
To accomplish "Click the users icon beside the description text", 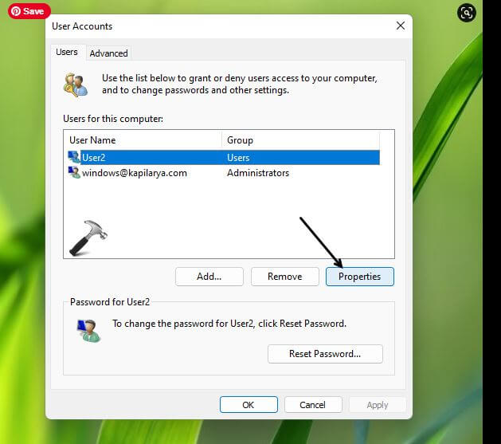I will 77,84.
